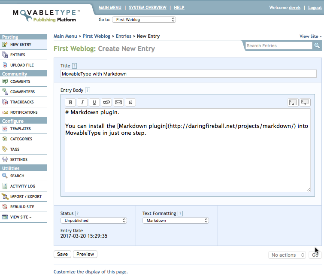Open SYSTEM OVERVIEW in top navigation
324x276 pixels.
click(x=148, y=8)
